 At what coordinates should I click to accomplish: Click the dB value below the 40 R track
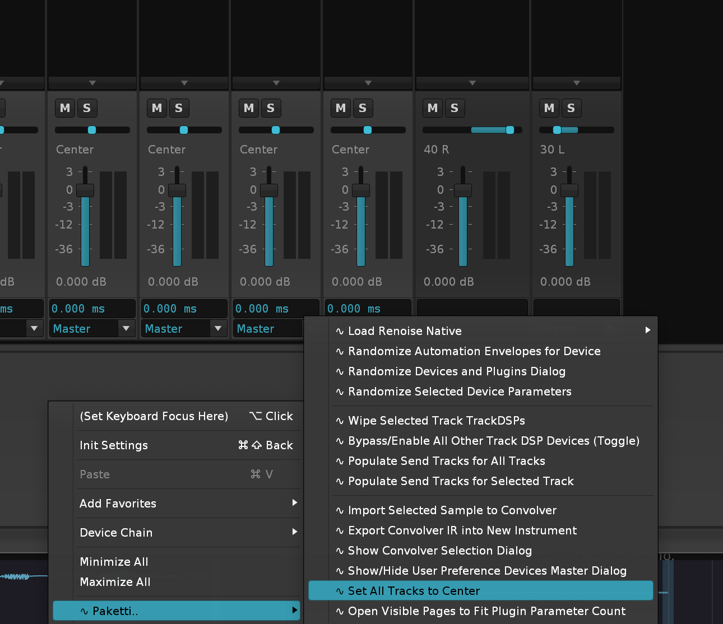coord(449,282)
